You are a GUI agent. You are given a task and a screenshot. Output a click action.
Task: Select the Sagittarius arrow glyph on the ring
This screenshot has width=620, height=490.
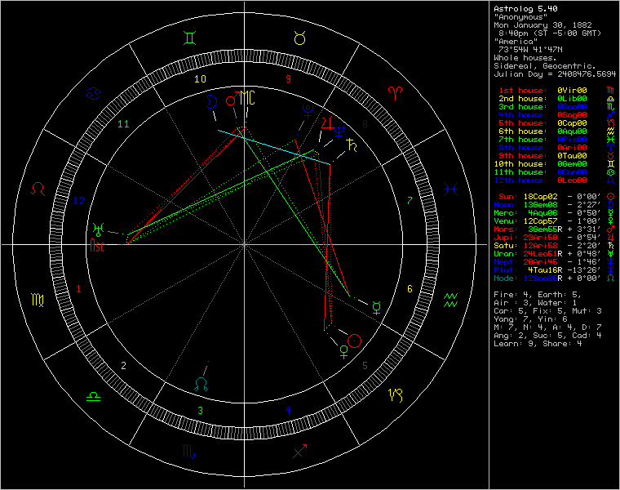(299, 451)
